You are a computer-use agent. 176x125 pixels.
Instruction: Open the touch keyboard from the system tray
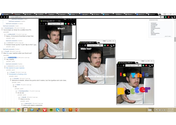point(150,110)
